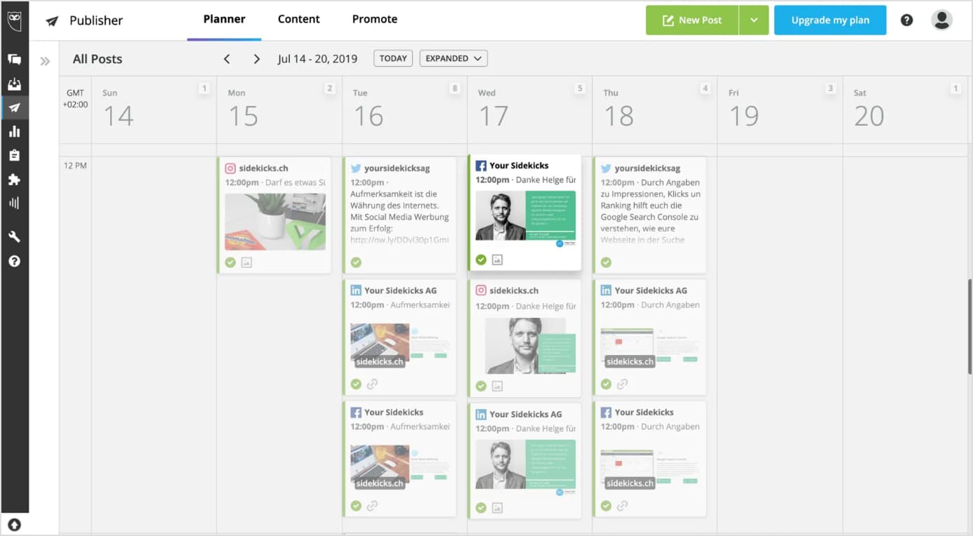This screenshot has height=536, width=973.
Task: Expand the collapsed panel with double chevron
Action: point(45,61)
